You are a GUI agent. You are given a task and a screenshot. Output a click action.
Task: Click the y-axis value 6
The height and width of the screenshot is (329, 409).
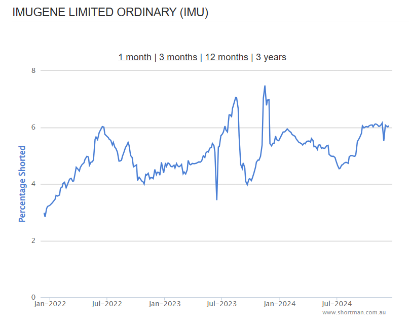(33, 128)
